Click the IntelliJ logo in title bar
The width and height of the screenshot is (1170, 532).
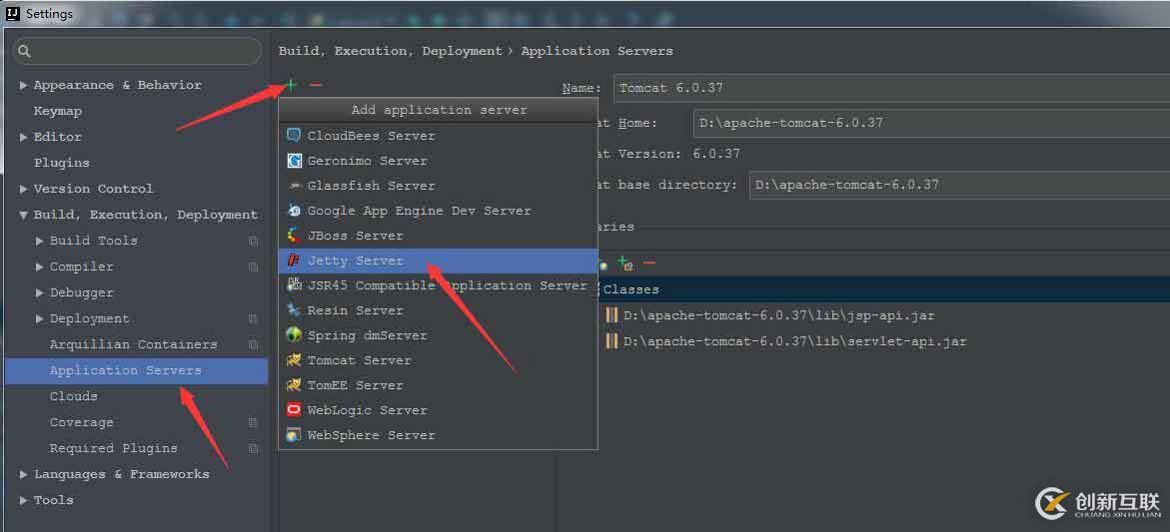(x=12, y=13)
